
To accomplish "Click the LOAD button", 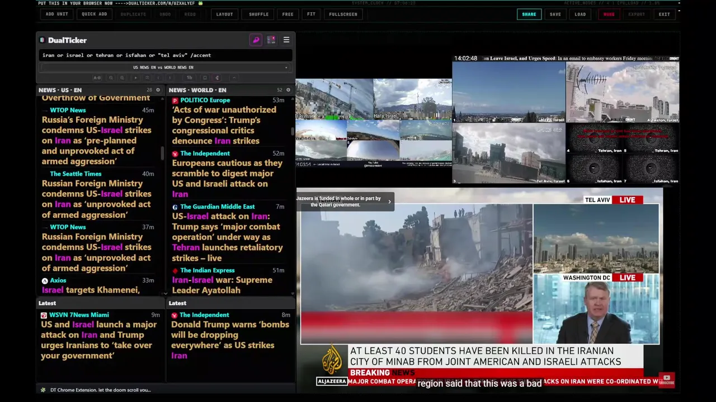I will click(x=580, y=14).
